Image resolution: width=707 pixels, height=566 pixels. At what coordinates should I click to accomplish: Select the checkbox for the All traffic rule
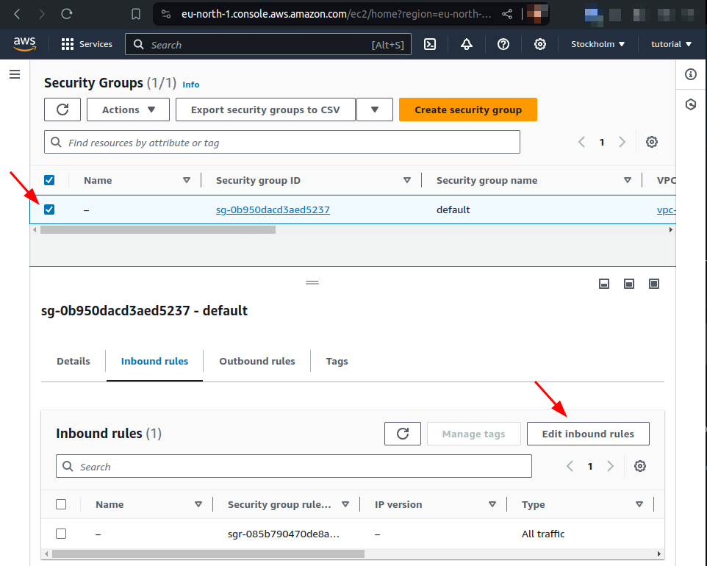tap(61, 534)
